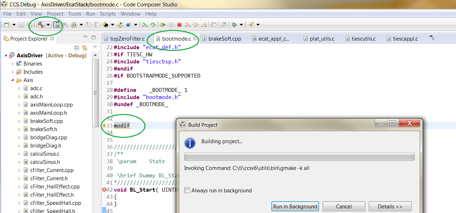
Task: Open the Scripts menu
Action: coord(108,14)
